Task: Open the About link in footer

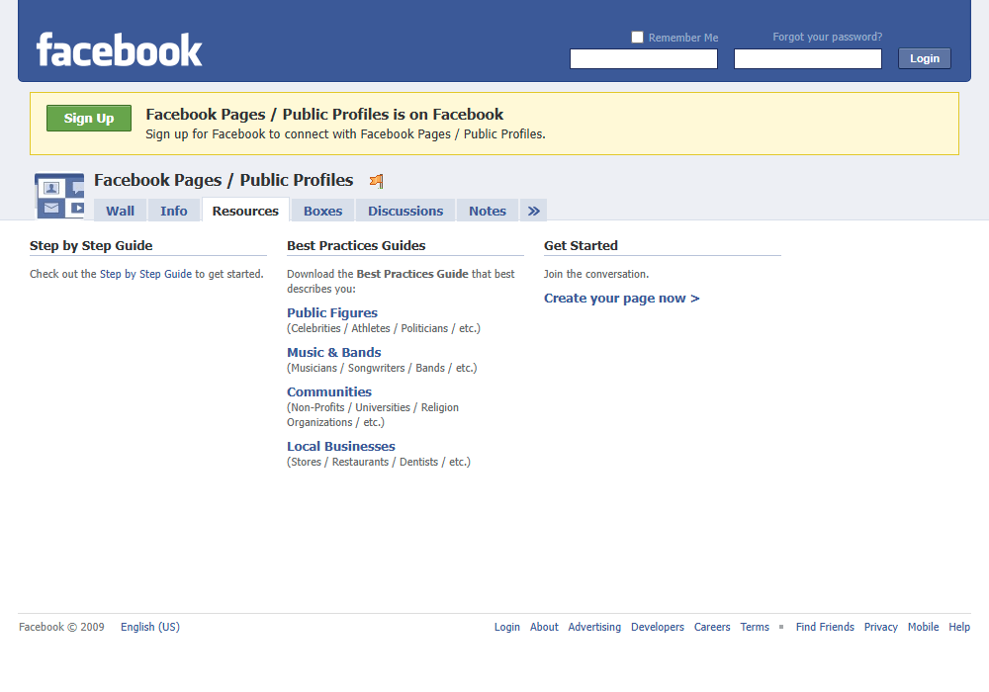Action: pyautogui.click(x=544, y=627)
